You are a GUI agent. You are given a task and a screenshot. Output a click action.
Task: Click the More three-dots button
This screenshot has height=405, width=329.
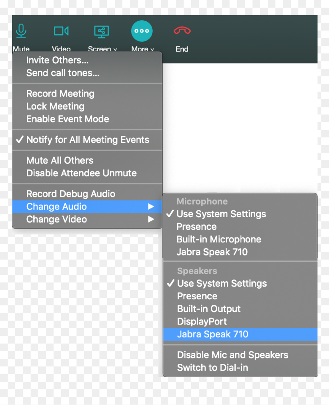tap(142, 31)
